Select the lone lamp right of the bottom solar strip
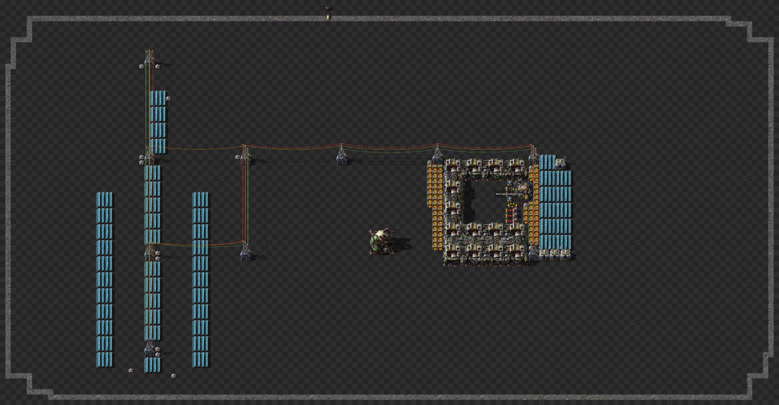Image resolution: width=779 pixels, height=405 pixels. 173,376
